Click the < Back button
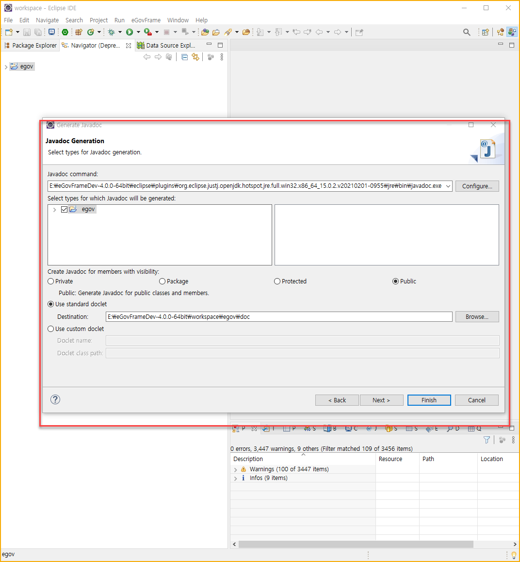This screenshot has width=520, height=562. [337, 400]
